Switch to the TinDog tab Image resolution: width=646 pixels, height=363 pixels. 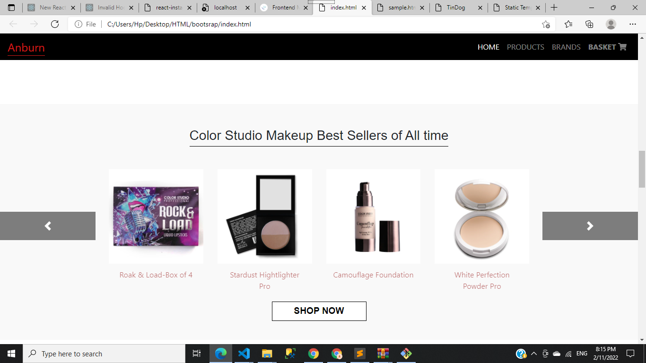458,8
